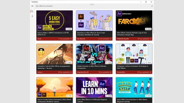Click title 'After Effects Tutorial: Particles Logo & Text'
Screen dimensions: 184x103
point(132,34)
